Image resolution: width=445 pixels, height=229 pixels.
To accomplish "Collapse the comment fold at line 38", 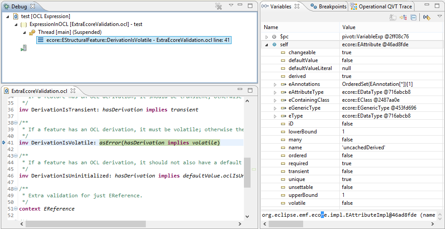I will click(x=16, y=123).
